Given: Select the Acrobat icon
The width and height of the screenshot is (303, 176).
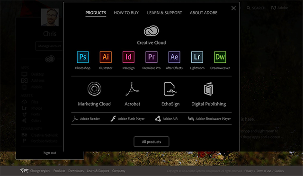Looking at the screenshot, I should [132, 89].
